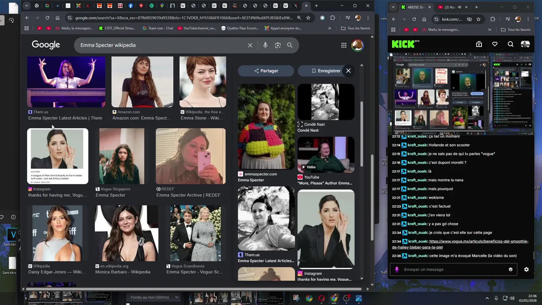
Task: Open the Extensions puzzle icon in Google window
Action: 332,18
